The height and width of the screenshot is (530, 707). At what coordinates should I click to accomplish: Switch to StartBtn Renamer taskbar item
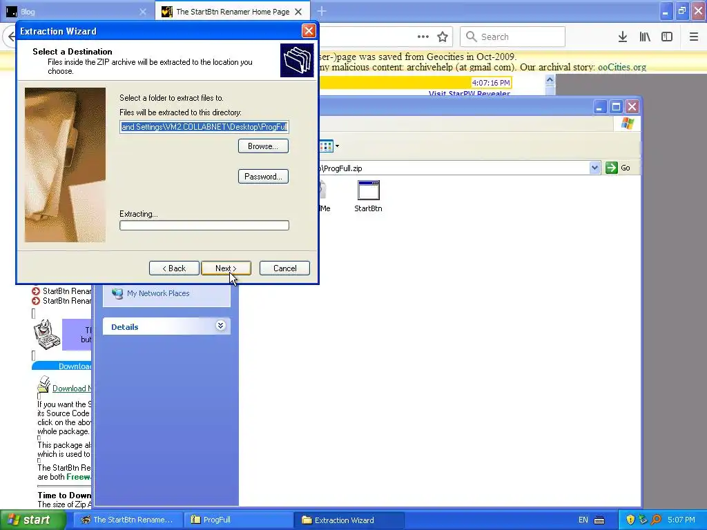[x=128, y=520]
